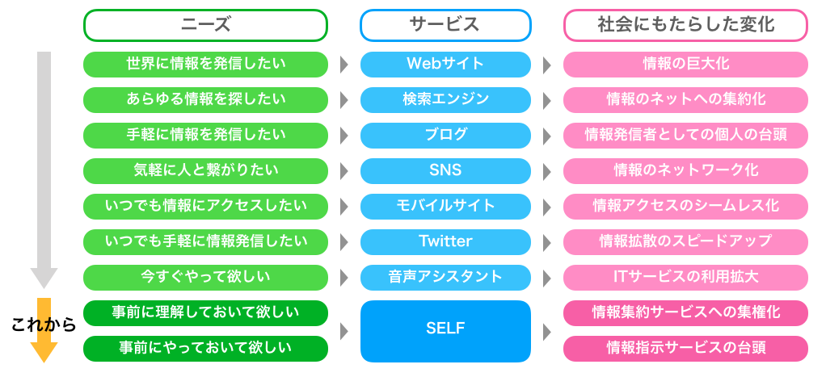Click the arrow right of 今すぐやって欲しい
826x377 pixels.
tap(344, 278)
